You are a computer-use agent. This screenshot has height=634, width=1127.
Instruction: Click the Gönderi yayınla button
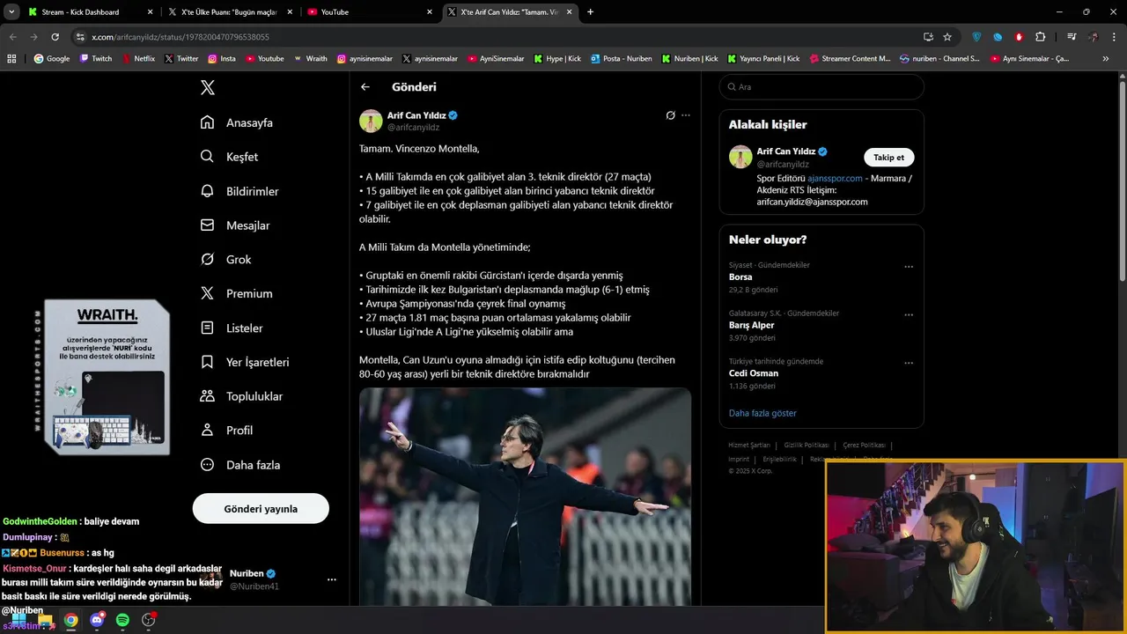pyautogui.click(x=261, y=509)
